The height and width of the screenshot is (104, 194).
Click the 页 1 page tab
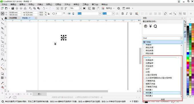[x=39, y=94]
